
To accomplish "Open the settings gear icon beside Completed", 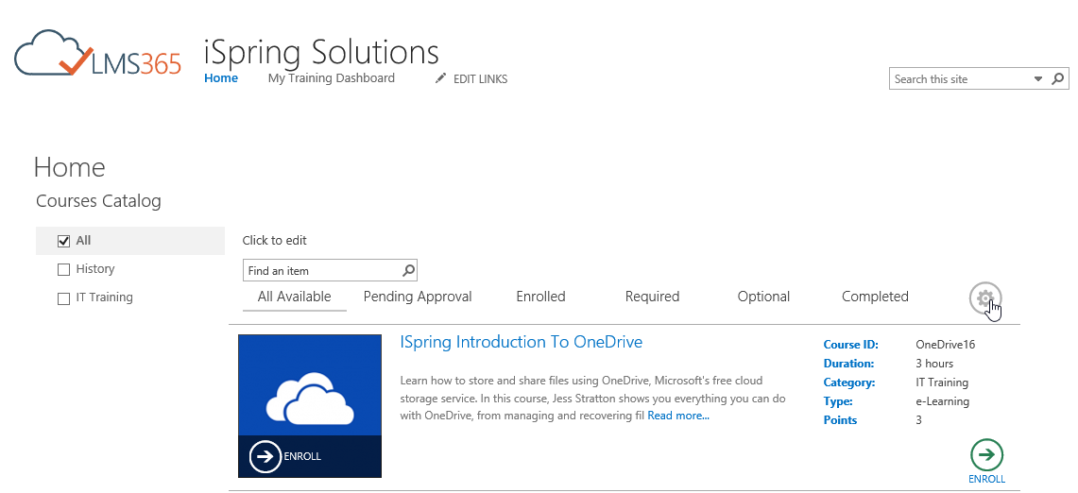I will (985, 298).
